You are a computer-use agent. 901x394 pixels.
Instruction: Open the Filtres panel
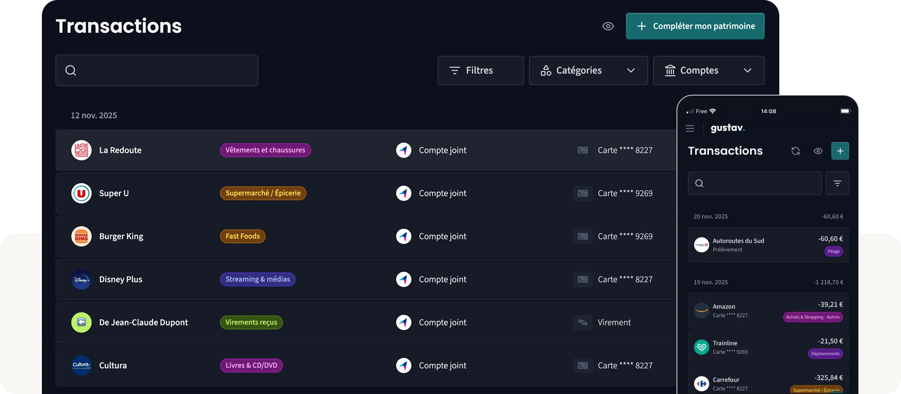coord(480,71)
